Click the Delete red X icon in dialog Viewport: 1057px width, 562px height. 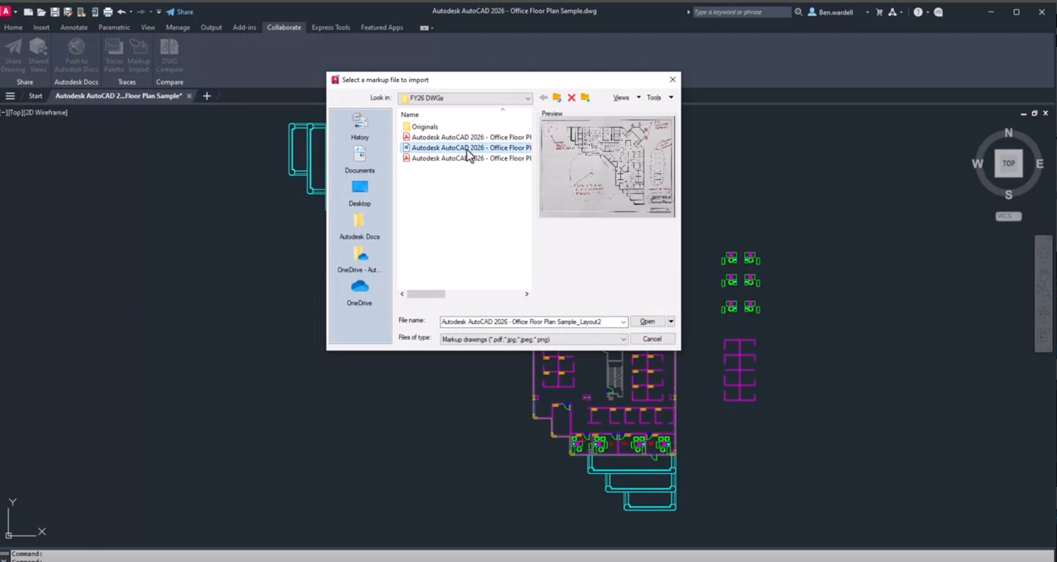click(x=572, y=97)
